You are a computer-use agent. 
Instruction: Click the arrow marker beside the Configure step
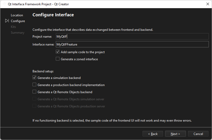(x=7, y=21)
